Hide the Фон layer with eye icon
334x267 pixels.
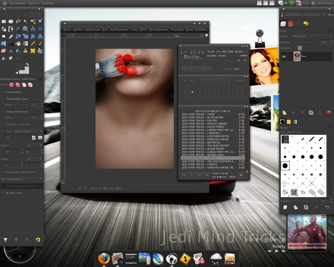click(x=284, y=56)
